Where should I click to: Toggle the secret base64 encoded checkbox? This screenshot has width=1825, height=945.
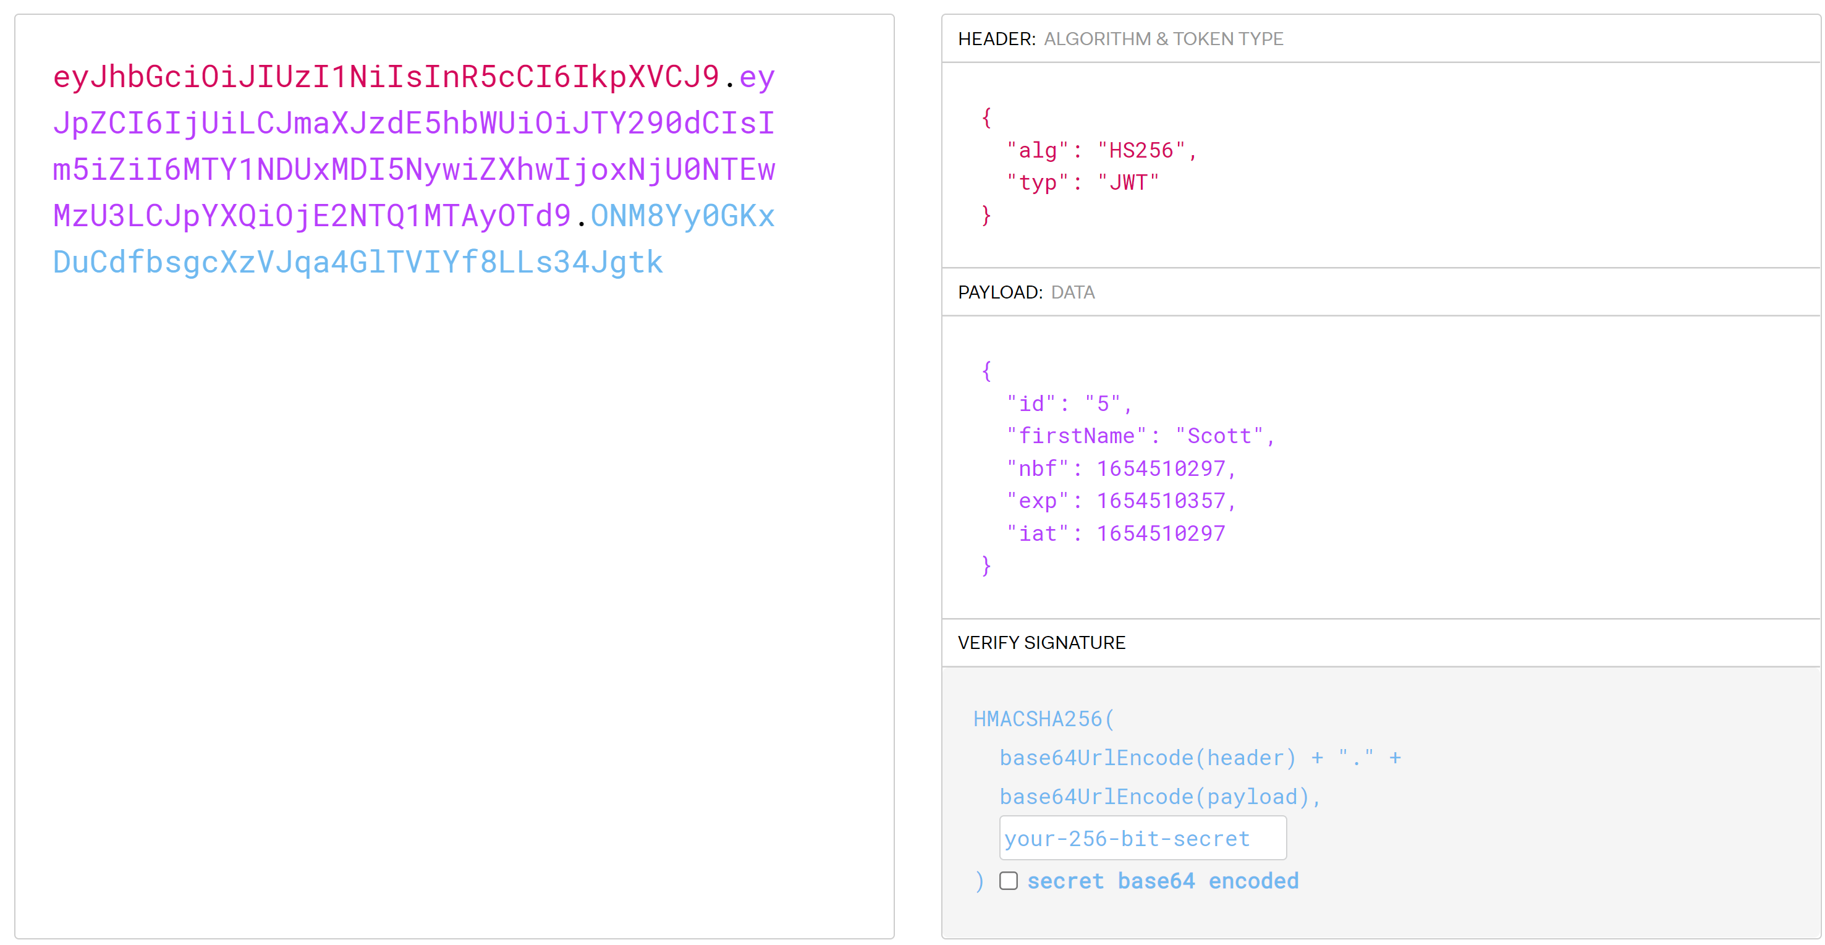[x=1008, y=881]
